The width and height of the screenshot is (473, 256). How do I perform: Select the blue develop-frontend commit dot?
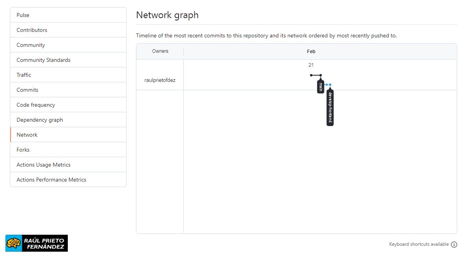330,85
